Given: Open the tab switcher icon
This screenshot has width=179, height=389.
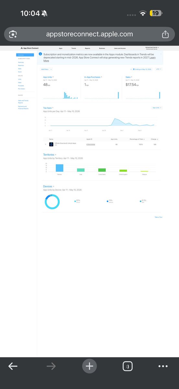Looking at the screenshot, I should [128, 366].
